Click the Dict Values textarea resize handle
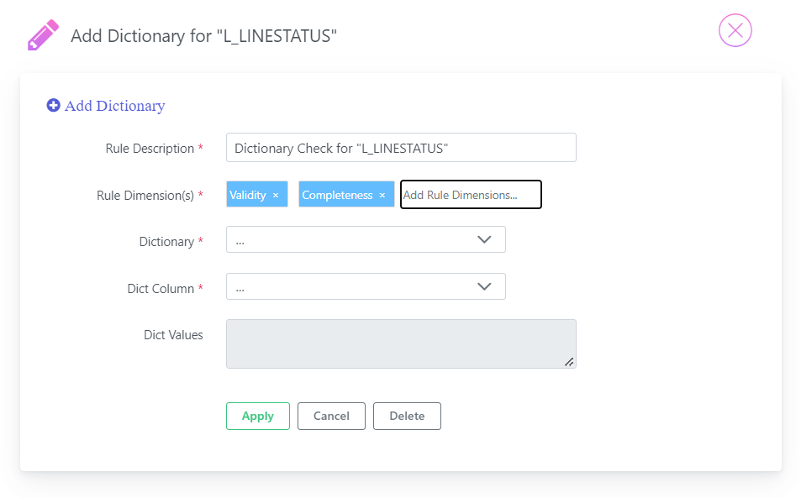Image resolution: width=801 pixels, height=498 pixels. (x=569, y=362)
